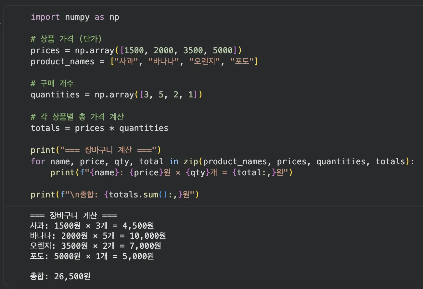Click the '총합: 26,500원' output line

coord(60,276)
